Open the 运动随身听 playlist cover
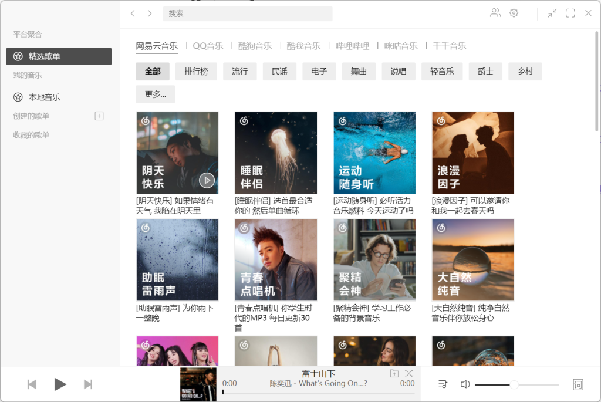 374,153
